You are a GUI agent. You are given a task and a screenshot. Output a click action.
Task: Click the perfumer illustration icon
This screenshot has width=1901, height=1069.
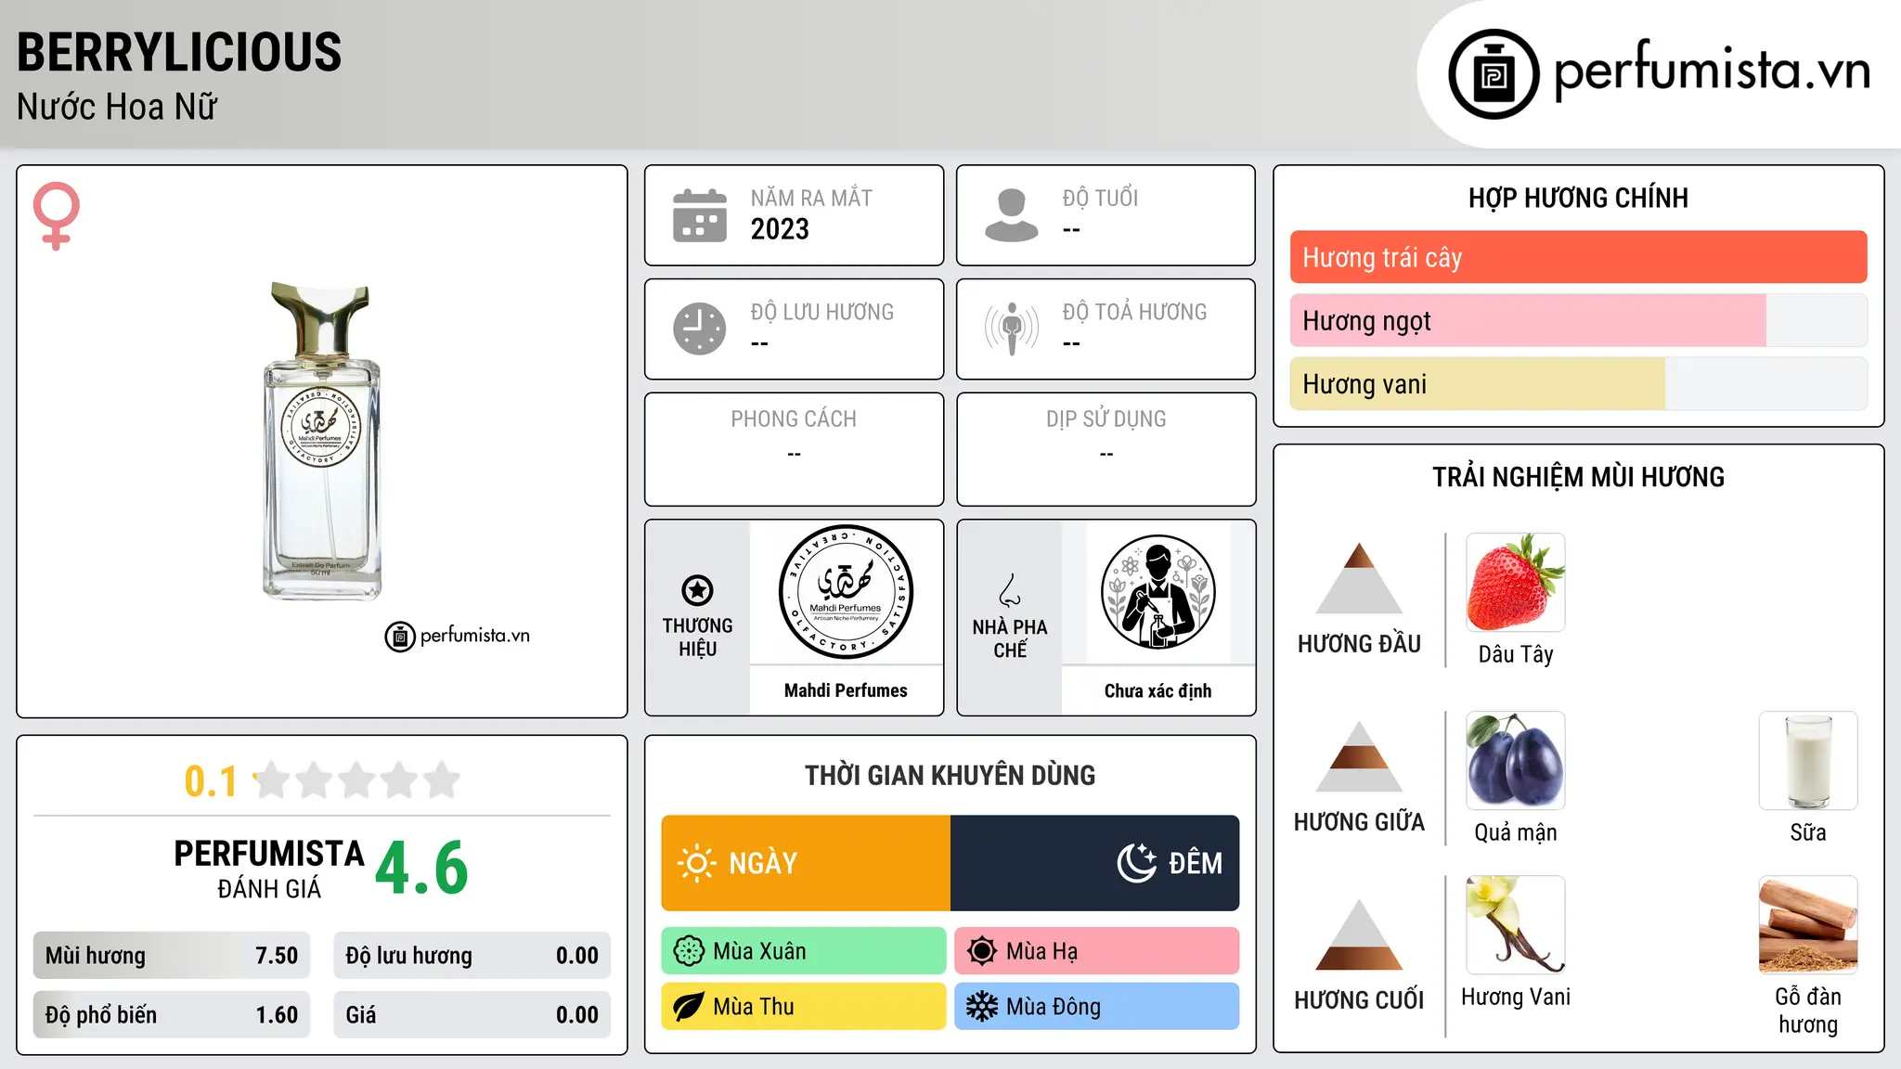[1157, 592]
